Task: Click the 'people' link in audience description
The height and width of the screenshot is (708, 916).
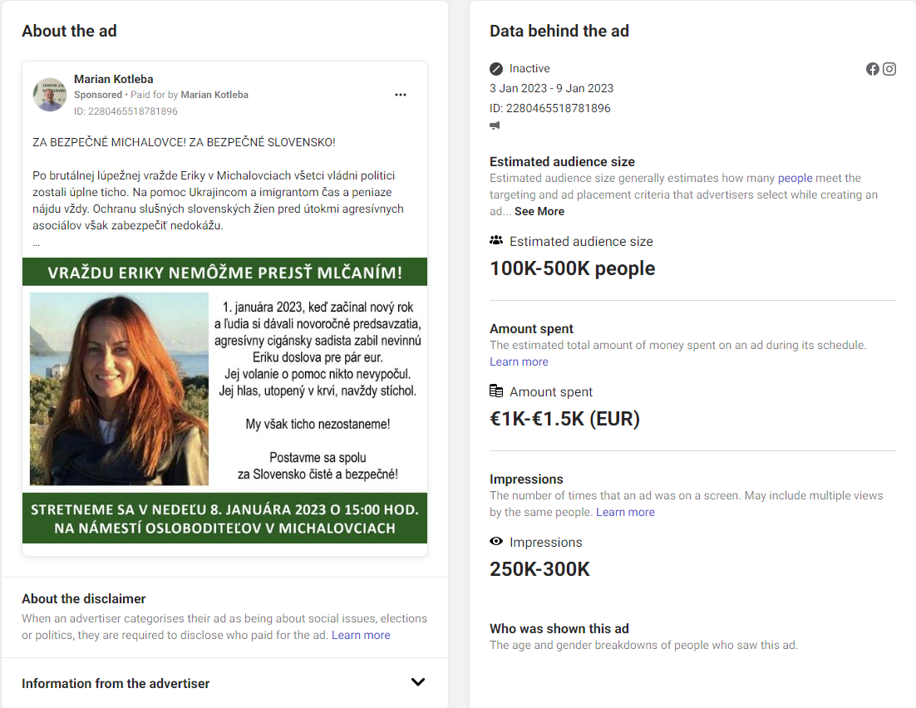Action: [795, 178]
